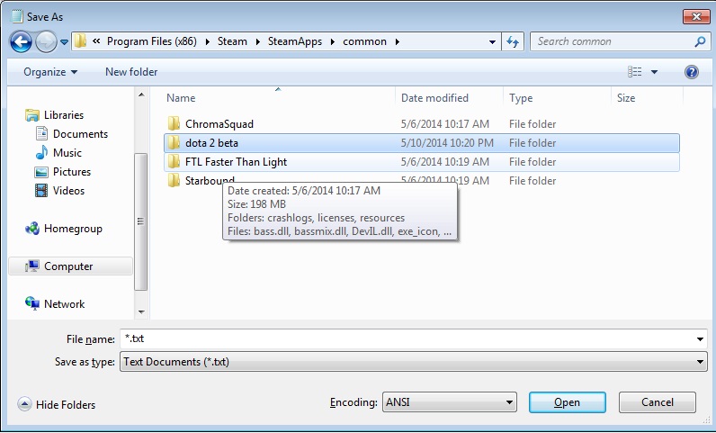Click the Computer monitor icon
Image resolution: width=716 pixels, height=433 pixels.
click(x=32, y=266)
